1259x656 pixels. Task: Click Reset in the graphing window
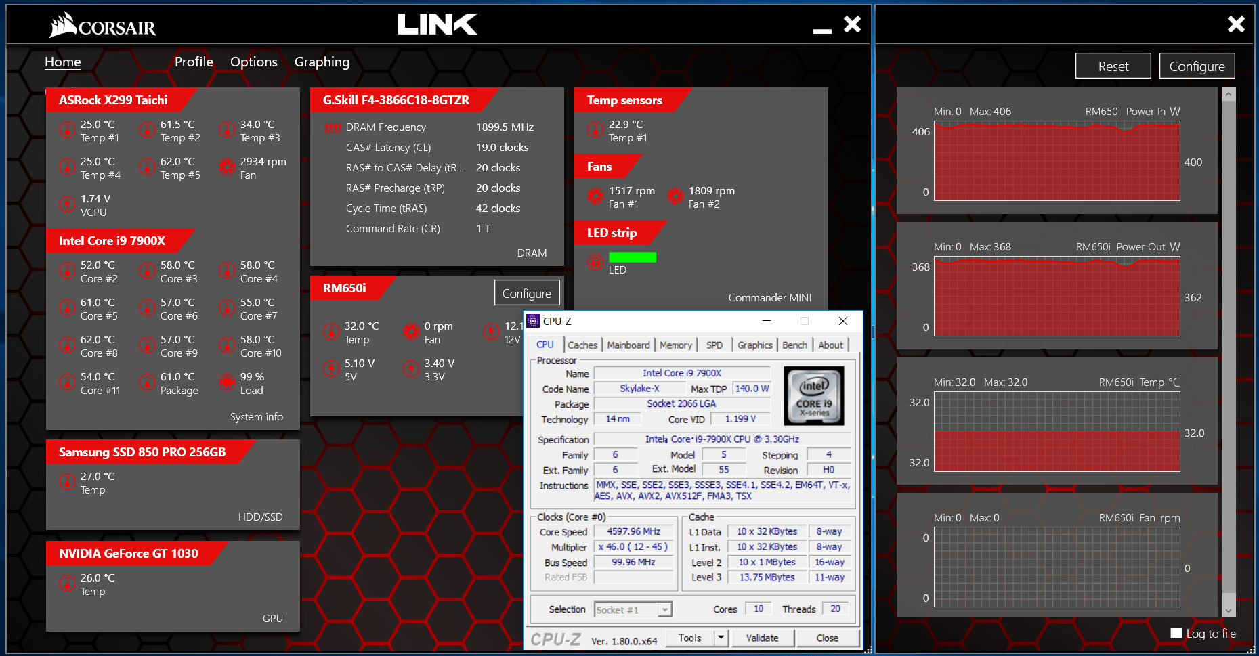click(x=1113, y=66)
